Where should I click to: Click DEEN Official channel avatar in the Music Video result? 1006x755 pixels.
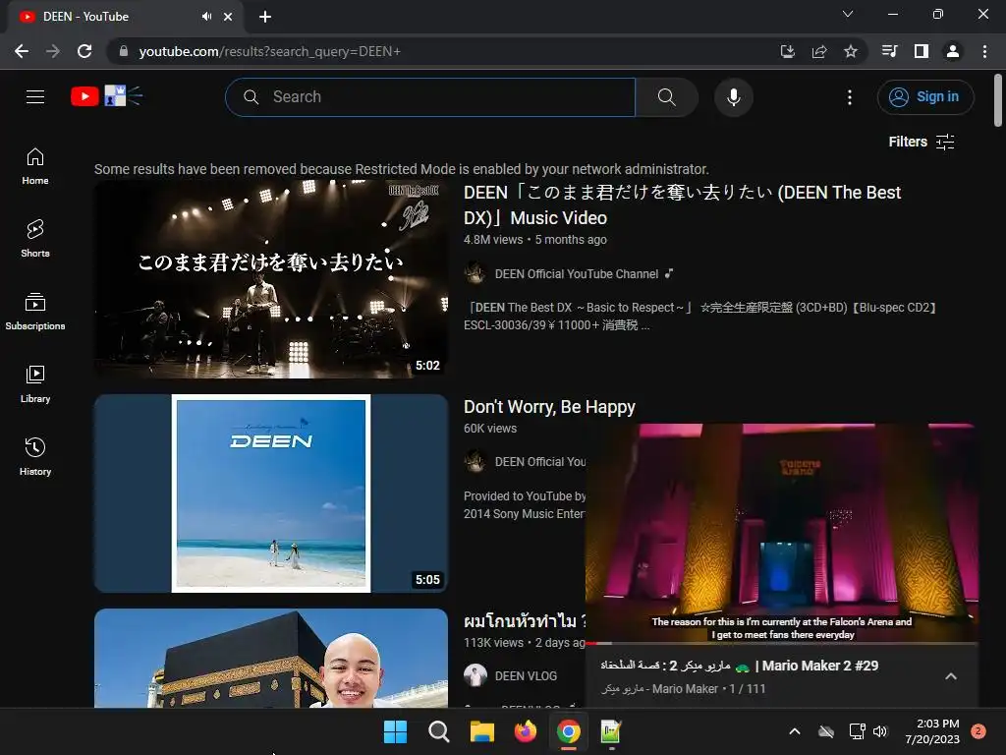click(475, 273)
